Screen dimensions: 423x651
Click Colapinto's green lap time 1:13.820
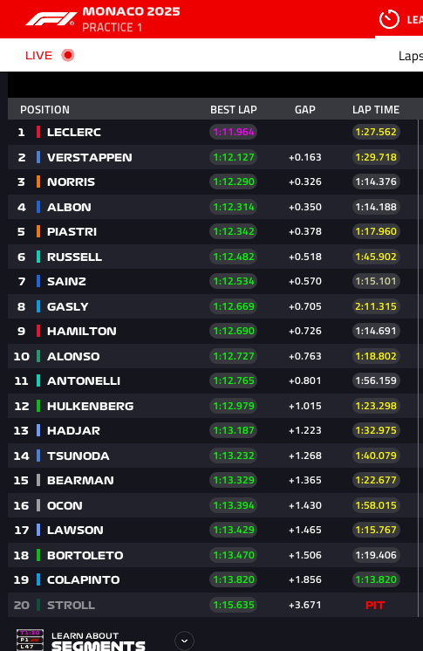[x=376, y=579]
